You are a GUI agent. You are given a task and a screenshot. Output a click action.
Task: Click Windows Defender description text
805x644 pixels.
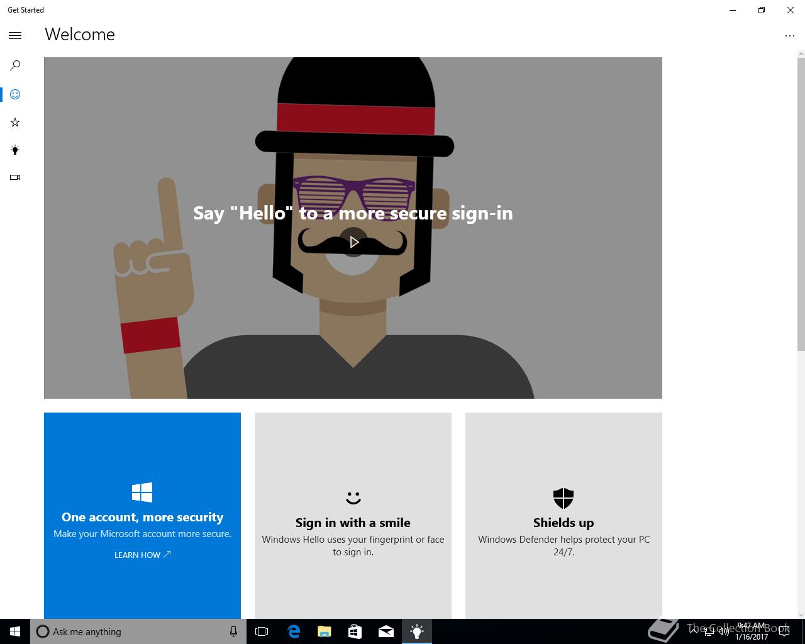point(564,545)
